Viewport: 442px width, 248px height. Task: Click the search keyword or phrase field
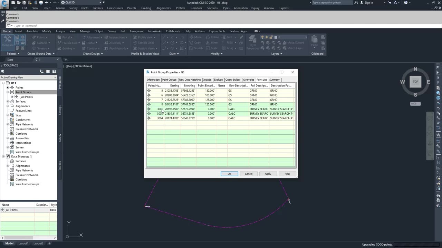(x=332, y=2)
